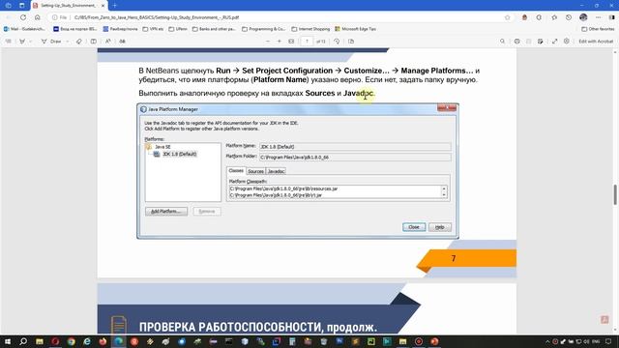Click the vertical PDF scrollbar thumb
This screenshot has height=348, width=619.
click(615, 194)
